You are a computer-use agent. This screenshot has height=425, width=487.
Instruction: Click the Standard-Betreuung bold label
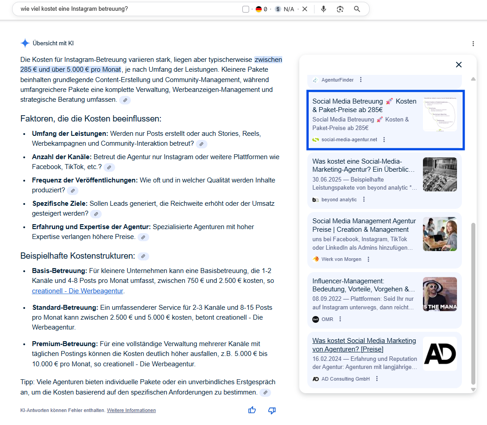(x=65, y=308)
